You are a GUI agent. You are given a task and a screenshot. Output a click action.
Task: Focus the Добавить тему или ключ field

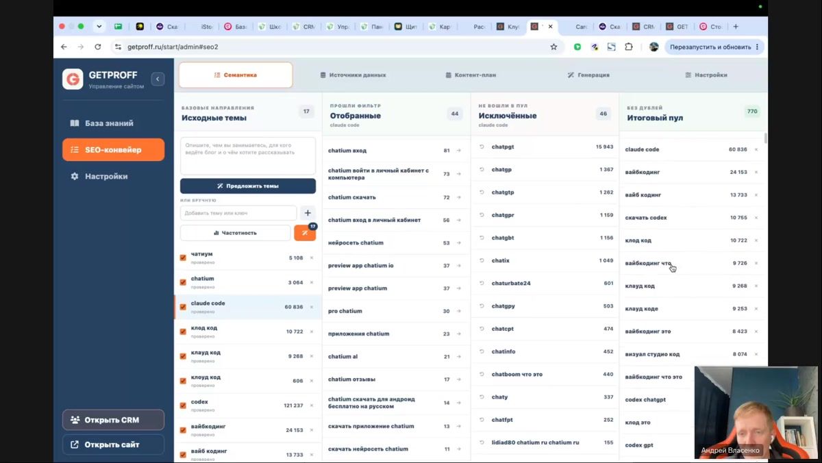point(238,213)
